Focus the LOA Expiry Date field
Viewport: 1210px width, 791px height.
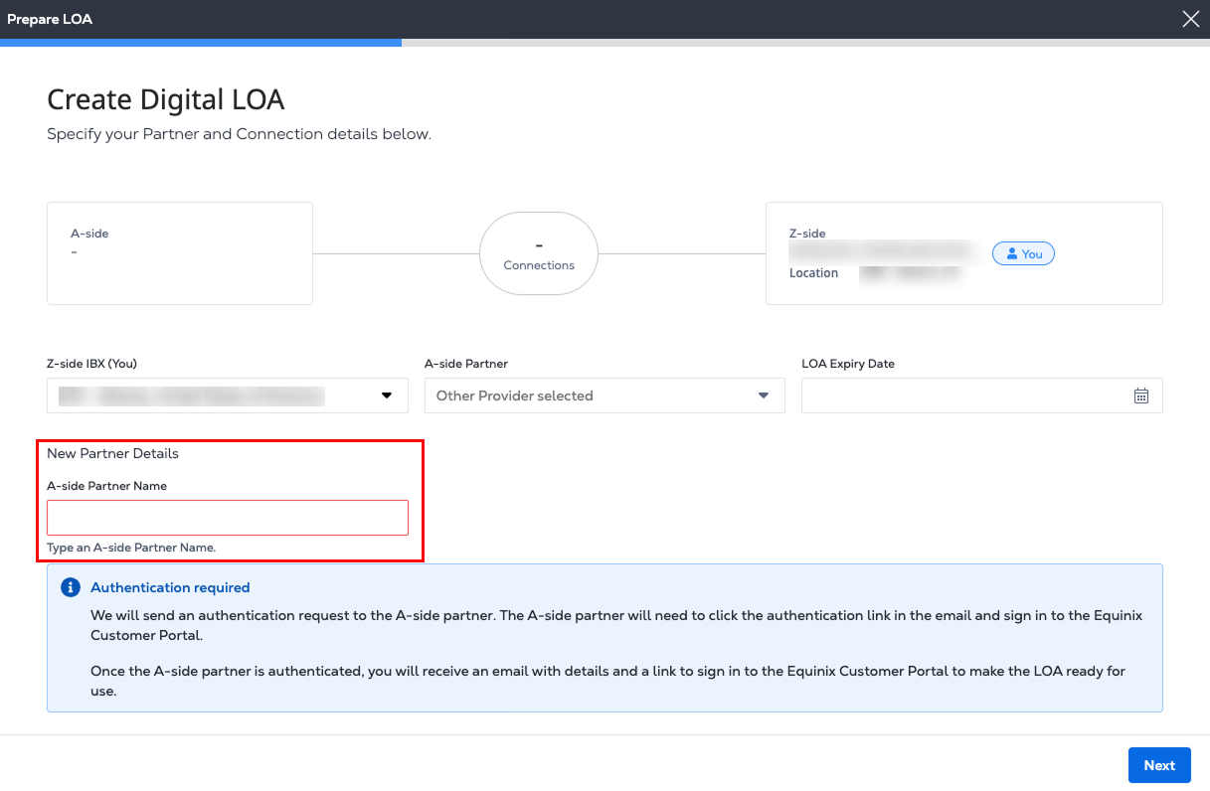[964, 395]
